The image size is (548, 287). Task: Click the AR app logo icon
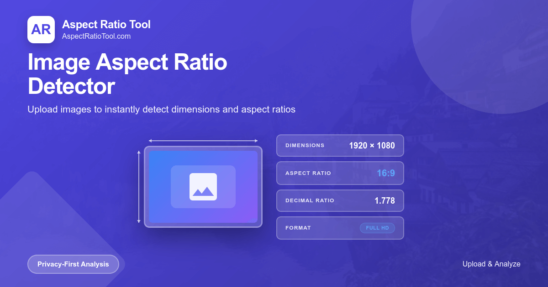click(x=41, y=30)
